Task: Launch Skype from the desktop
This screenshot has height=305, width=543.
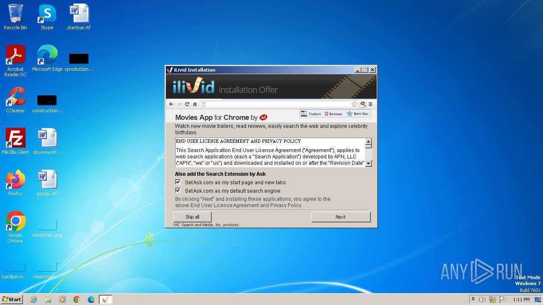Action: point(47,17)
